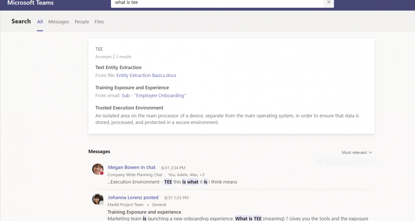
Task: Click the General channel label
Action: 159,205
